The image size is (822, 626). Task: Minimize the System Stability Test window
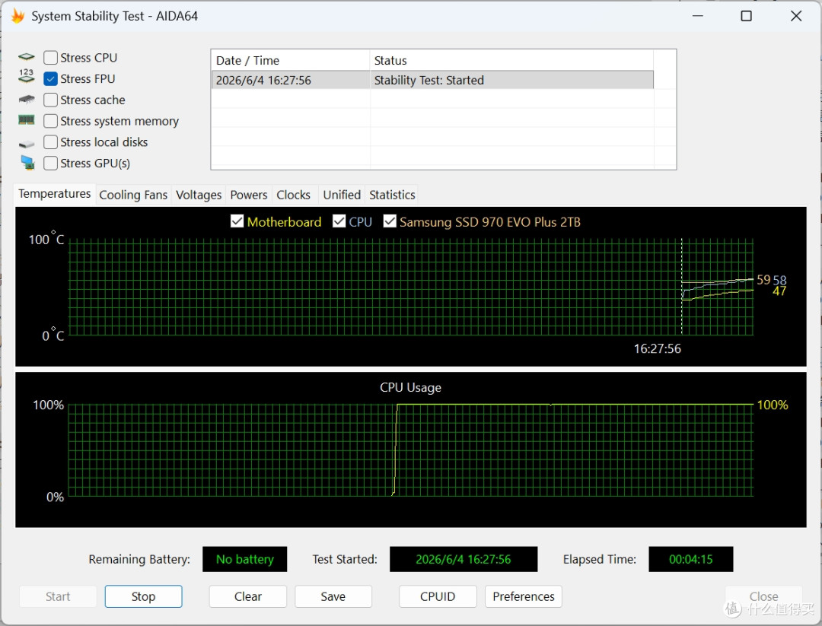click(698, 16)
